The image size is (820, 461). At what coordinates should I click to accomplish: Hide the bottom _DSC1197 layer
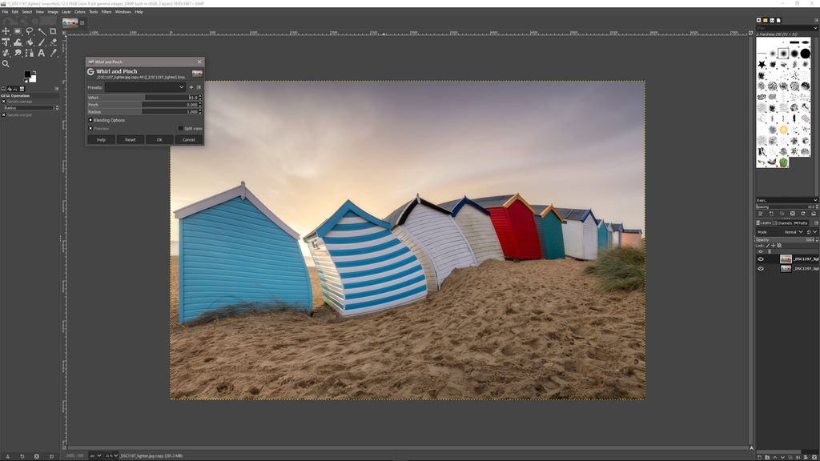(762, 268)
